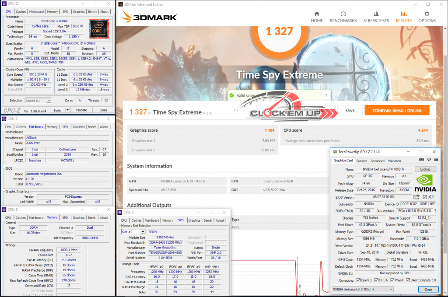Click Compare Result Online button
The width and height of the screenshot is (448, 297).
pos(397,111)
